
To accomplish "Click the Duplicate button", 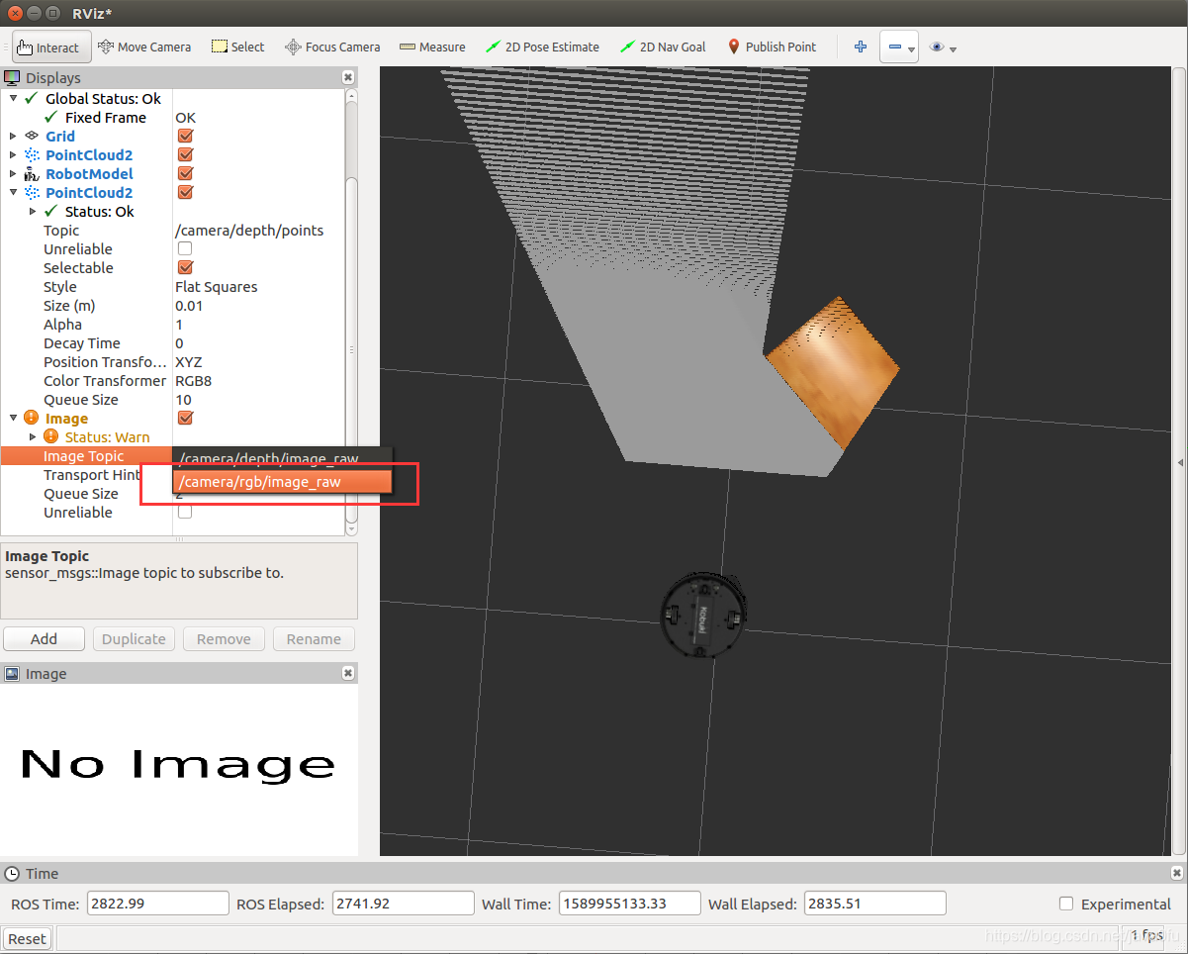I will click(134, 638).
